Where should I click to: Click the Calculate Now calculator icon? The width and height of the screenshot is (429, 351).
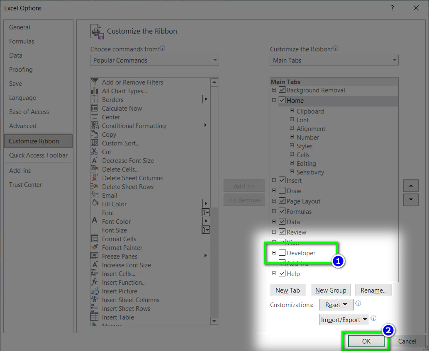[x=95, y=108]
